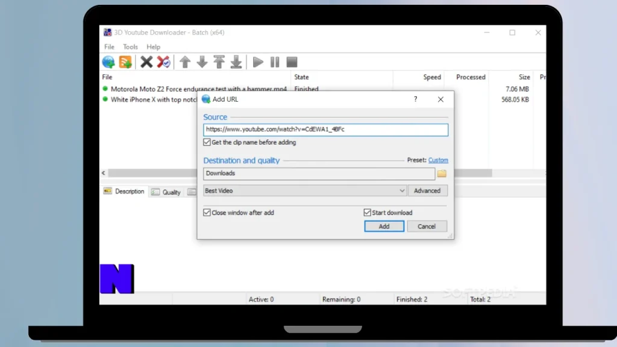Select the Motorola Moto Z2 Force file row
This screenshot has height=347, width=617.
pyautogui.click(x=199, y=89)
